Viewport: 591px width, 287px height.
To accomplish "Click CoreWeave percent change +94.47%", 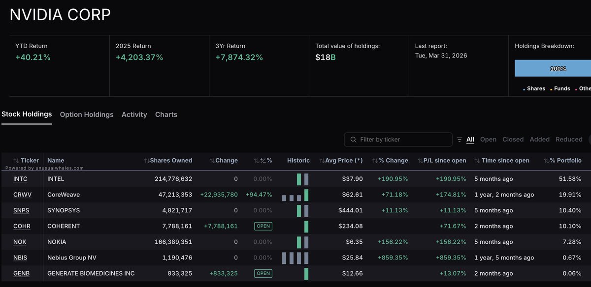I will tap(259, 195).
